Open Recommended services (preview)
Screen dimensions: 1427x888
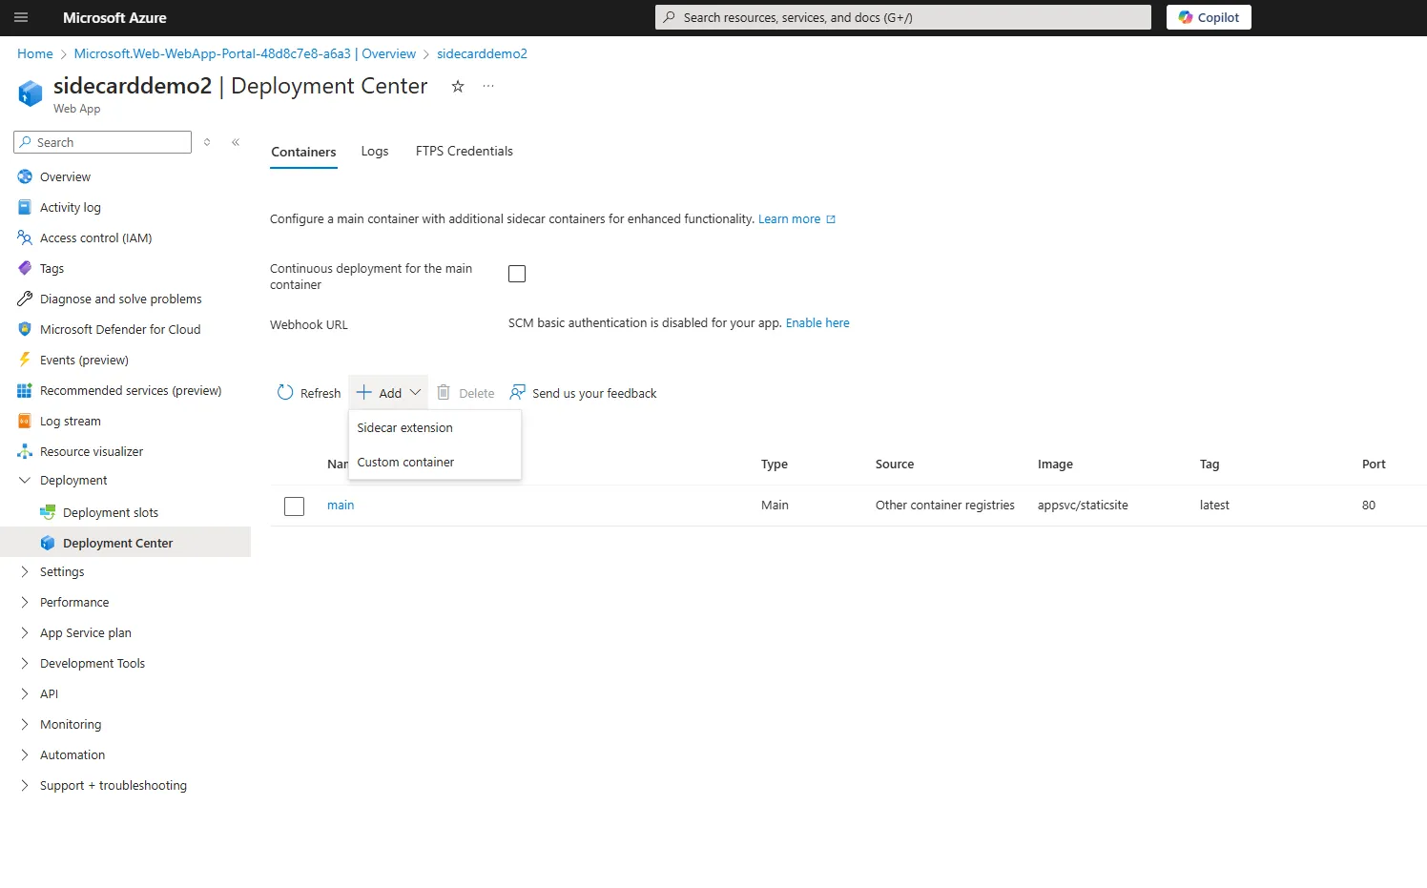131,390
